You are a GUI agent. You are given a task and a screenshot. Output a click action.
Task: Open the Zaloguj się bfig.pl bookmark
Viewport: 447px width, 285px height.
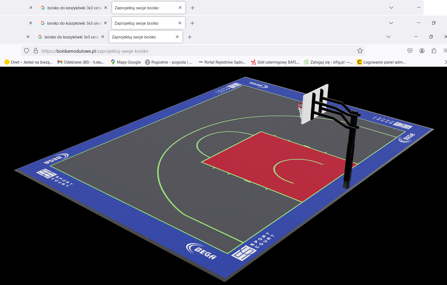(x=328, y=62)
